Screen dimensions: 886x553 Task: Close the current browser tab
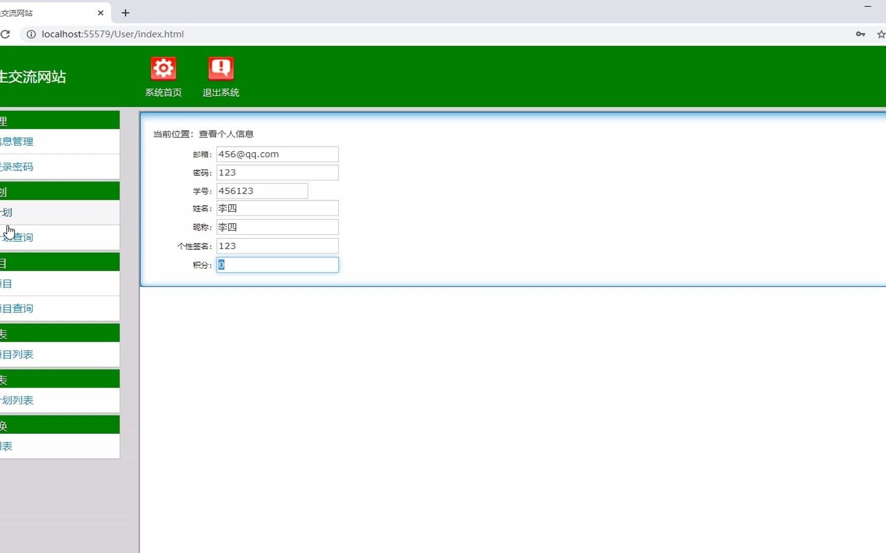click(100, 13)
